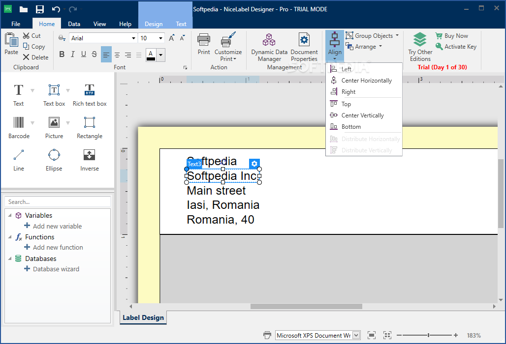Switch to the View tab
The height and width of the screenshot is (344, 506).
99,24
